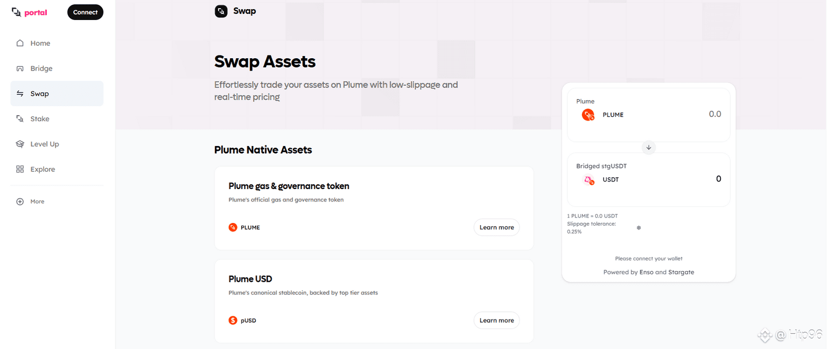The width and height of the screenshot is (827, 349).
Task: Click the Connect wallet button
Action: click(85, 12)
